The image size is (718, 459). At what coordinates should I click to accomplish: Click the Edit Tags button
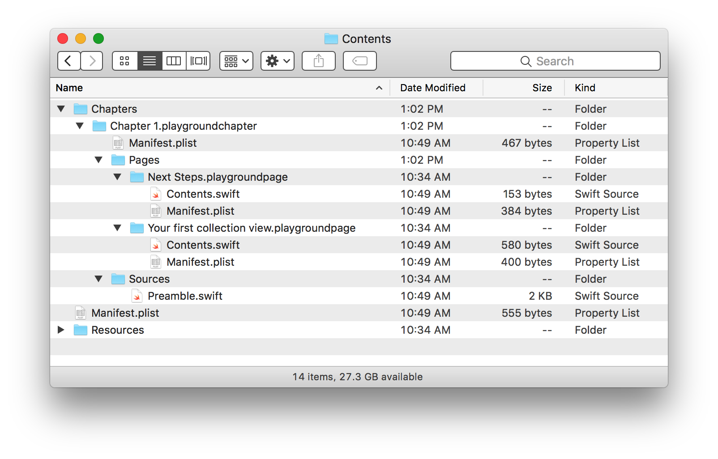click(359, 61)
